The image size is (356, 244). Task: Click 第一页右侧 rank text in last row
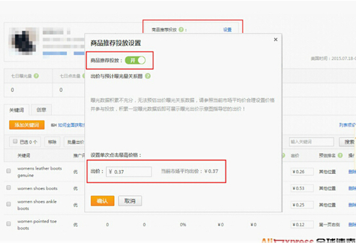[x=329, y=225]
